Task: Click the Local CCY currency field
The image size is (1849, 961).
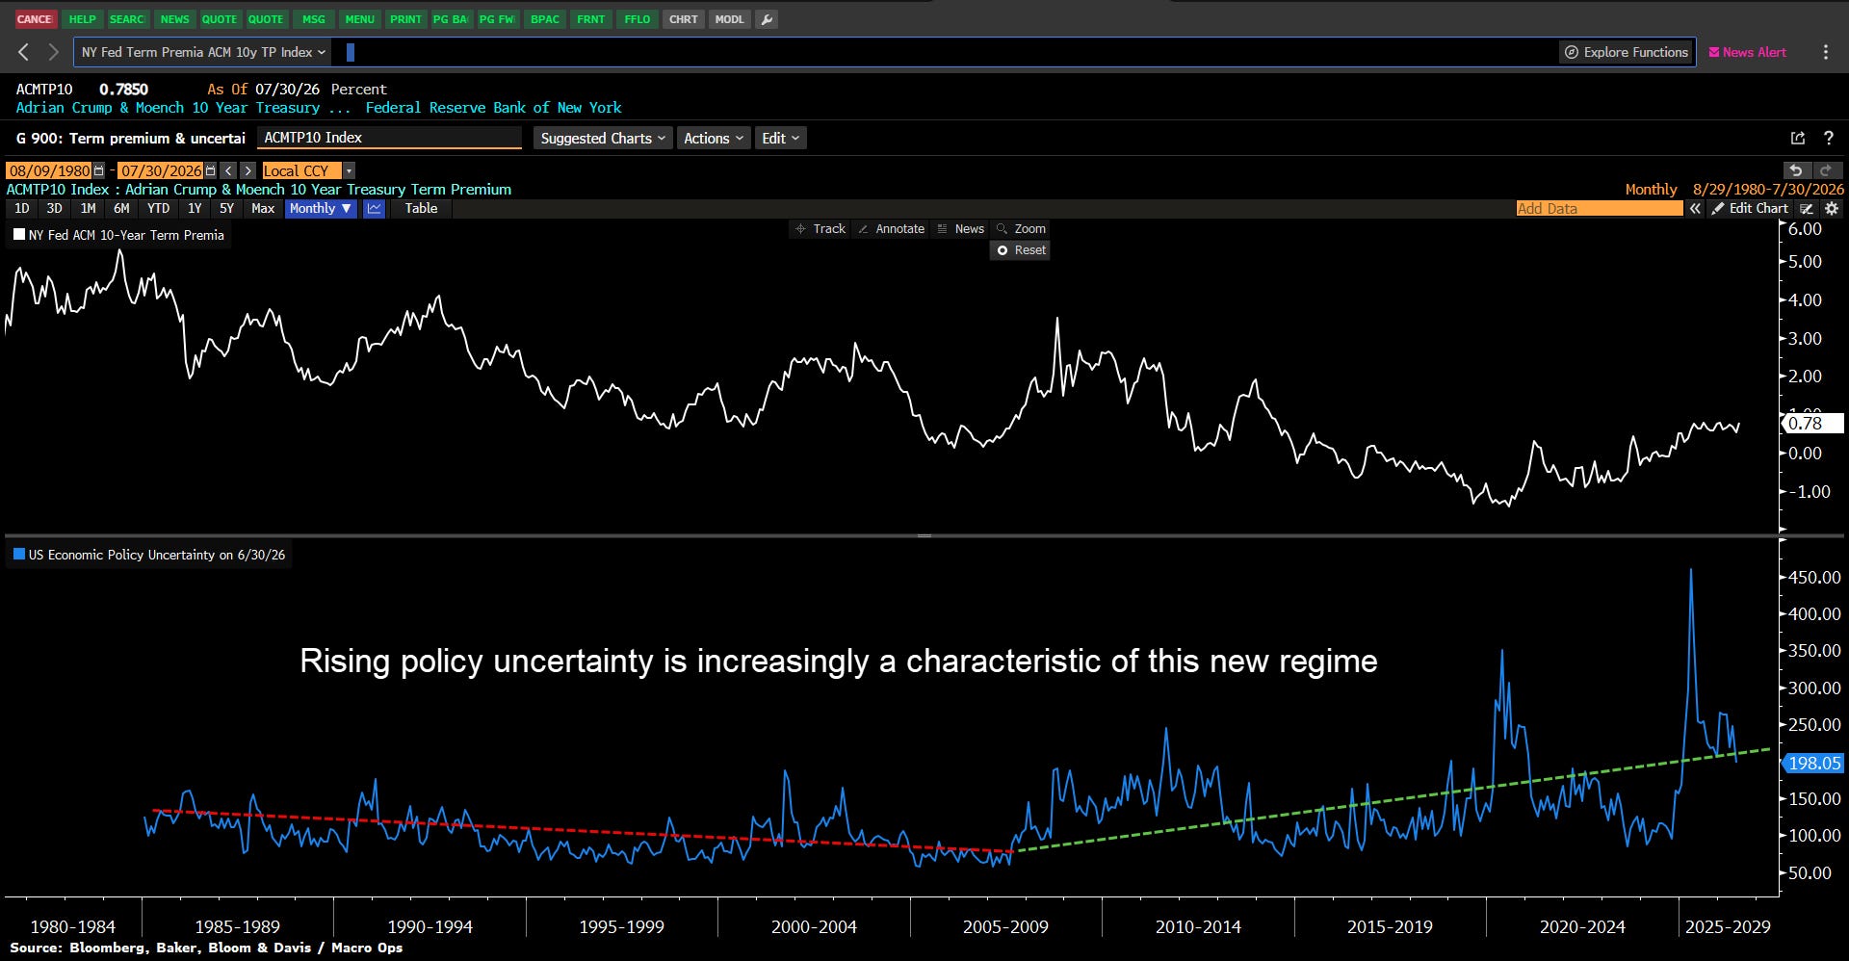Action: tap(301, 170)
